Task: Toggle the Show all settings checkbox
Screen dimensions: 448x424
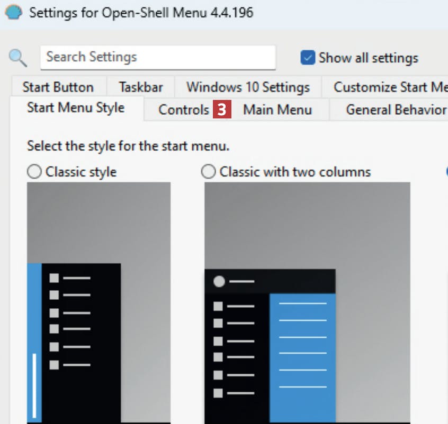Action: pos(307,58)
